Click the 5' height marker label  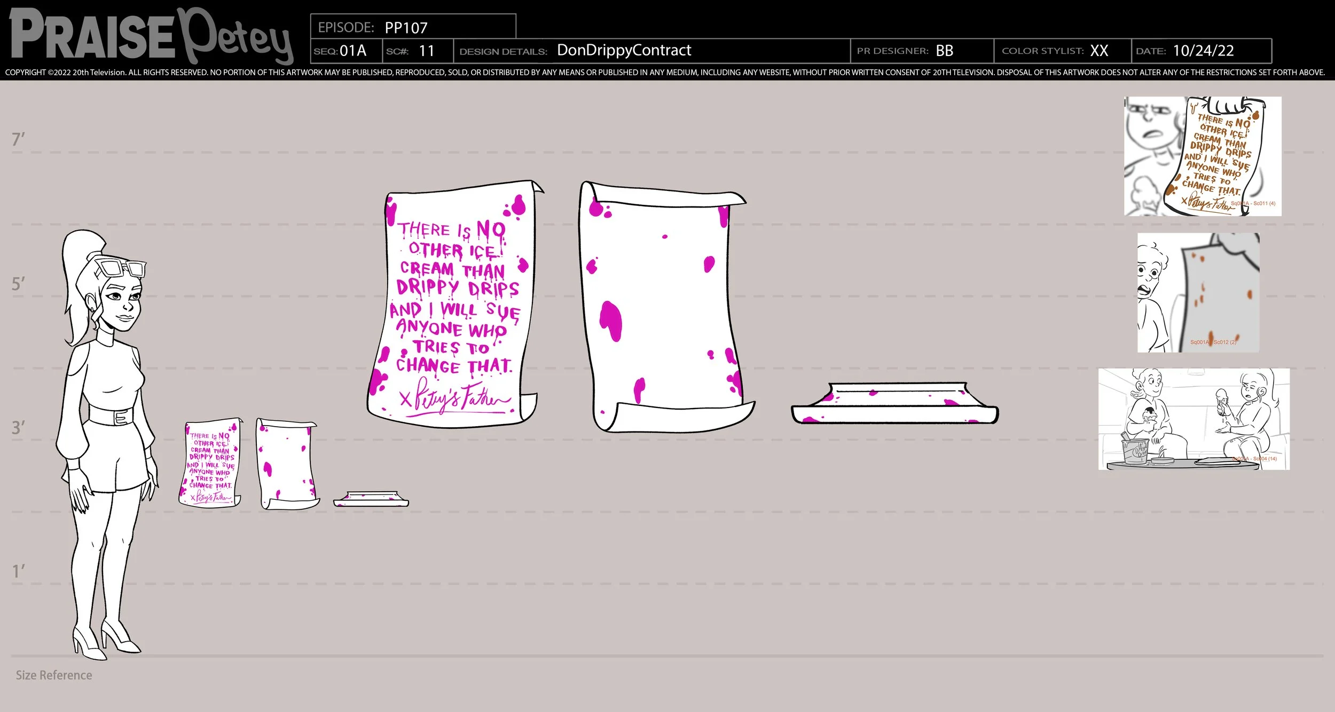click(18, 284)
